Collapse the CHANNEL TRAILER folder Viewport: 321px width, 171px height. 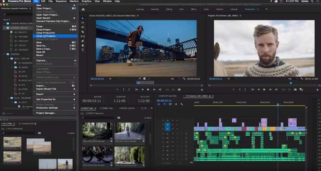click(x=4, y=28)
